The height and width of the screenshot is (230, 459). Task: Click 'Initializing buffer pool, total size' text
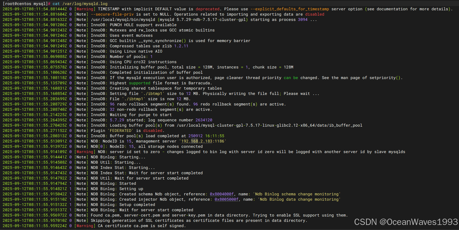(x=153, y=67)
